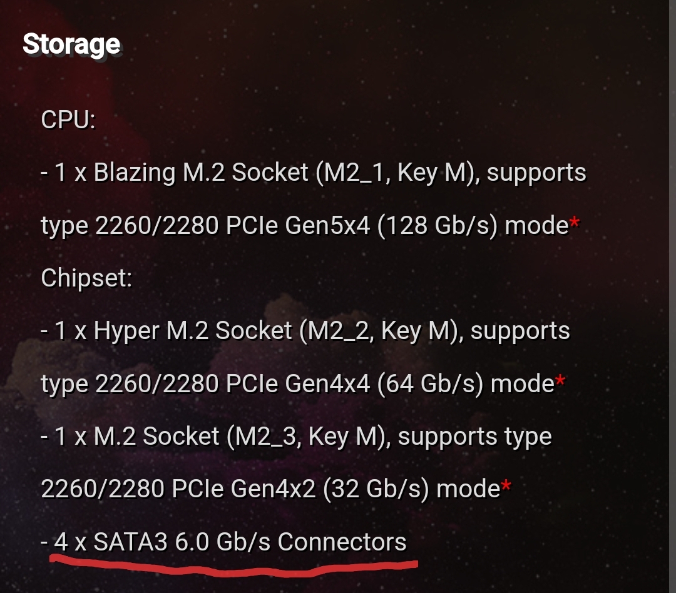Click the word Blazing in the M2_1 line
Screen dimensions: 676x593
point(134,172)
